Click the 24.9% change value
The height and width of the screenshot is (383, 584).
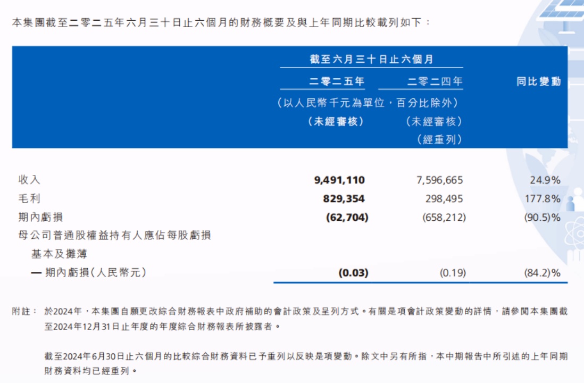tap(545, 180)
